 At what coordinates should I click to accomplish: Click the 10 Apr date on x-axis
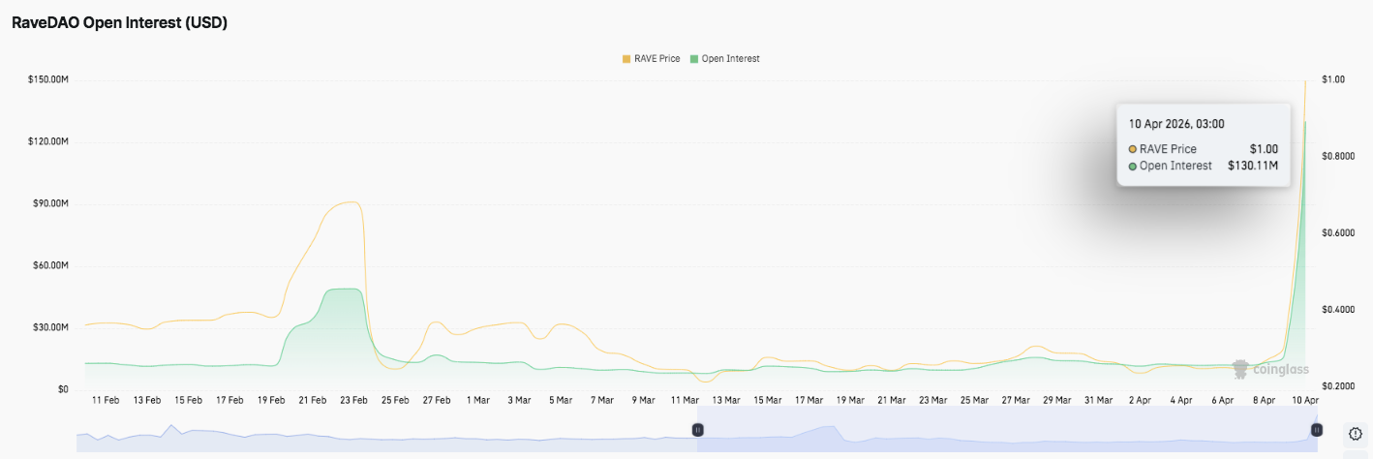(x=1305, y=399)
